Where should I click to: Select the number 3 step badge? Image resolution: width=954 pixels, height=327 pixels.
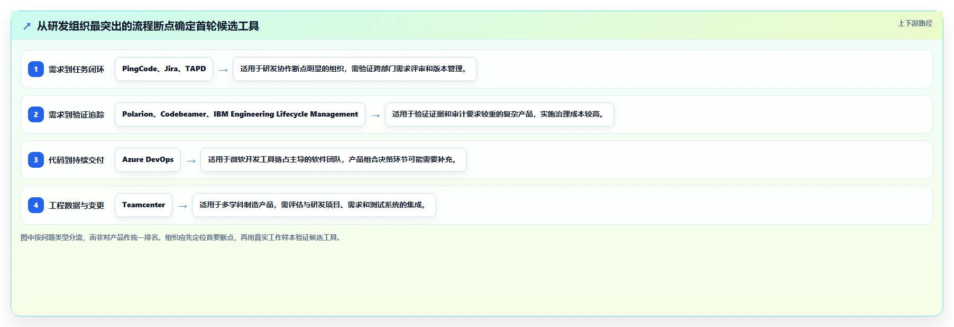(x=36, y=160)
